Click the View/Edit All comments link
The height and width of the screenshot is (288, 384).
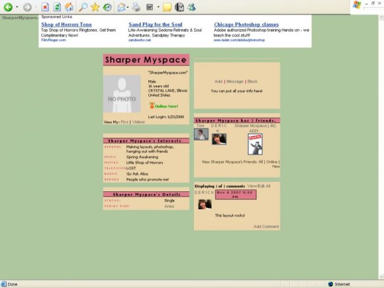(x=259, y=186)
